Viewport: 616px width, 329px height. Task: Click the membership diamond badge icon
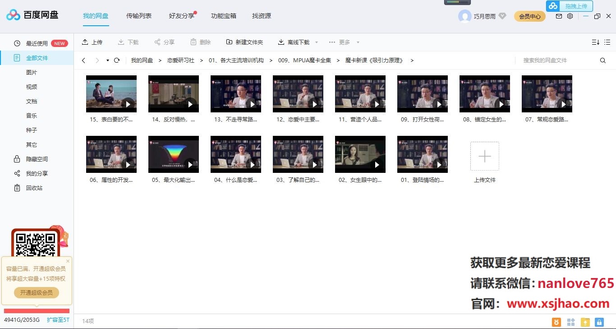[x=502, y=16]
